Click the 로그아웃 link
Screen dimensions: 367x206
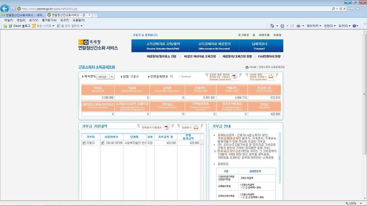tap(243, 35)
